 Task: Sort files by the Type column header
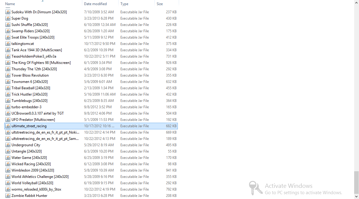point(124,4)
